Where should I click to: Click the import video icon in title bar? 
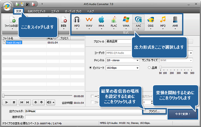(x=28, y=4)
